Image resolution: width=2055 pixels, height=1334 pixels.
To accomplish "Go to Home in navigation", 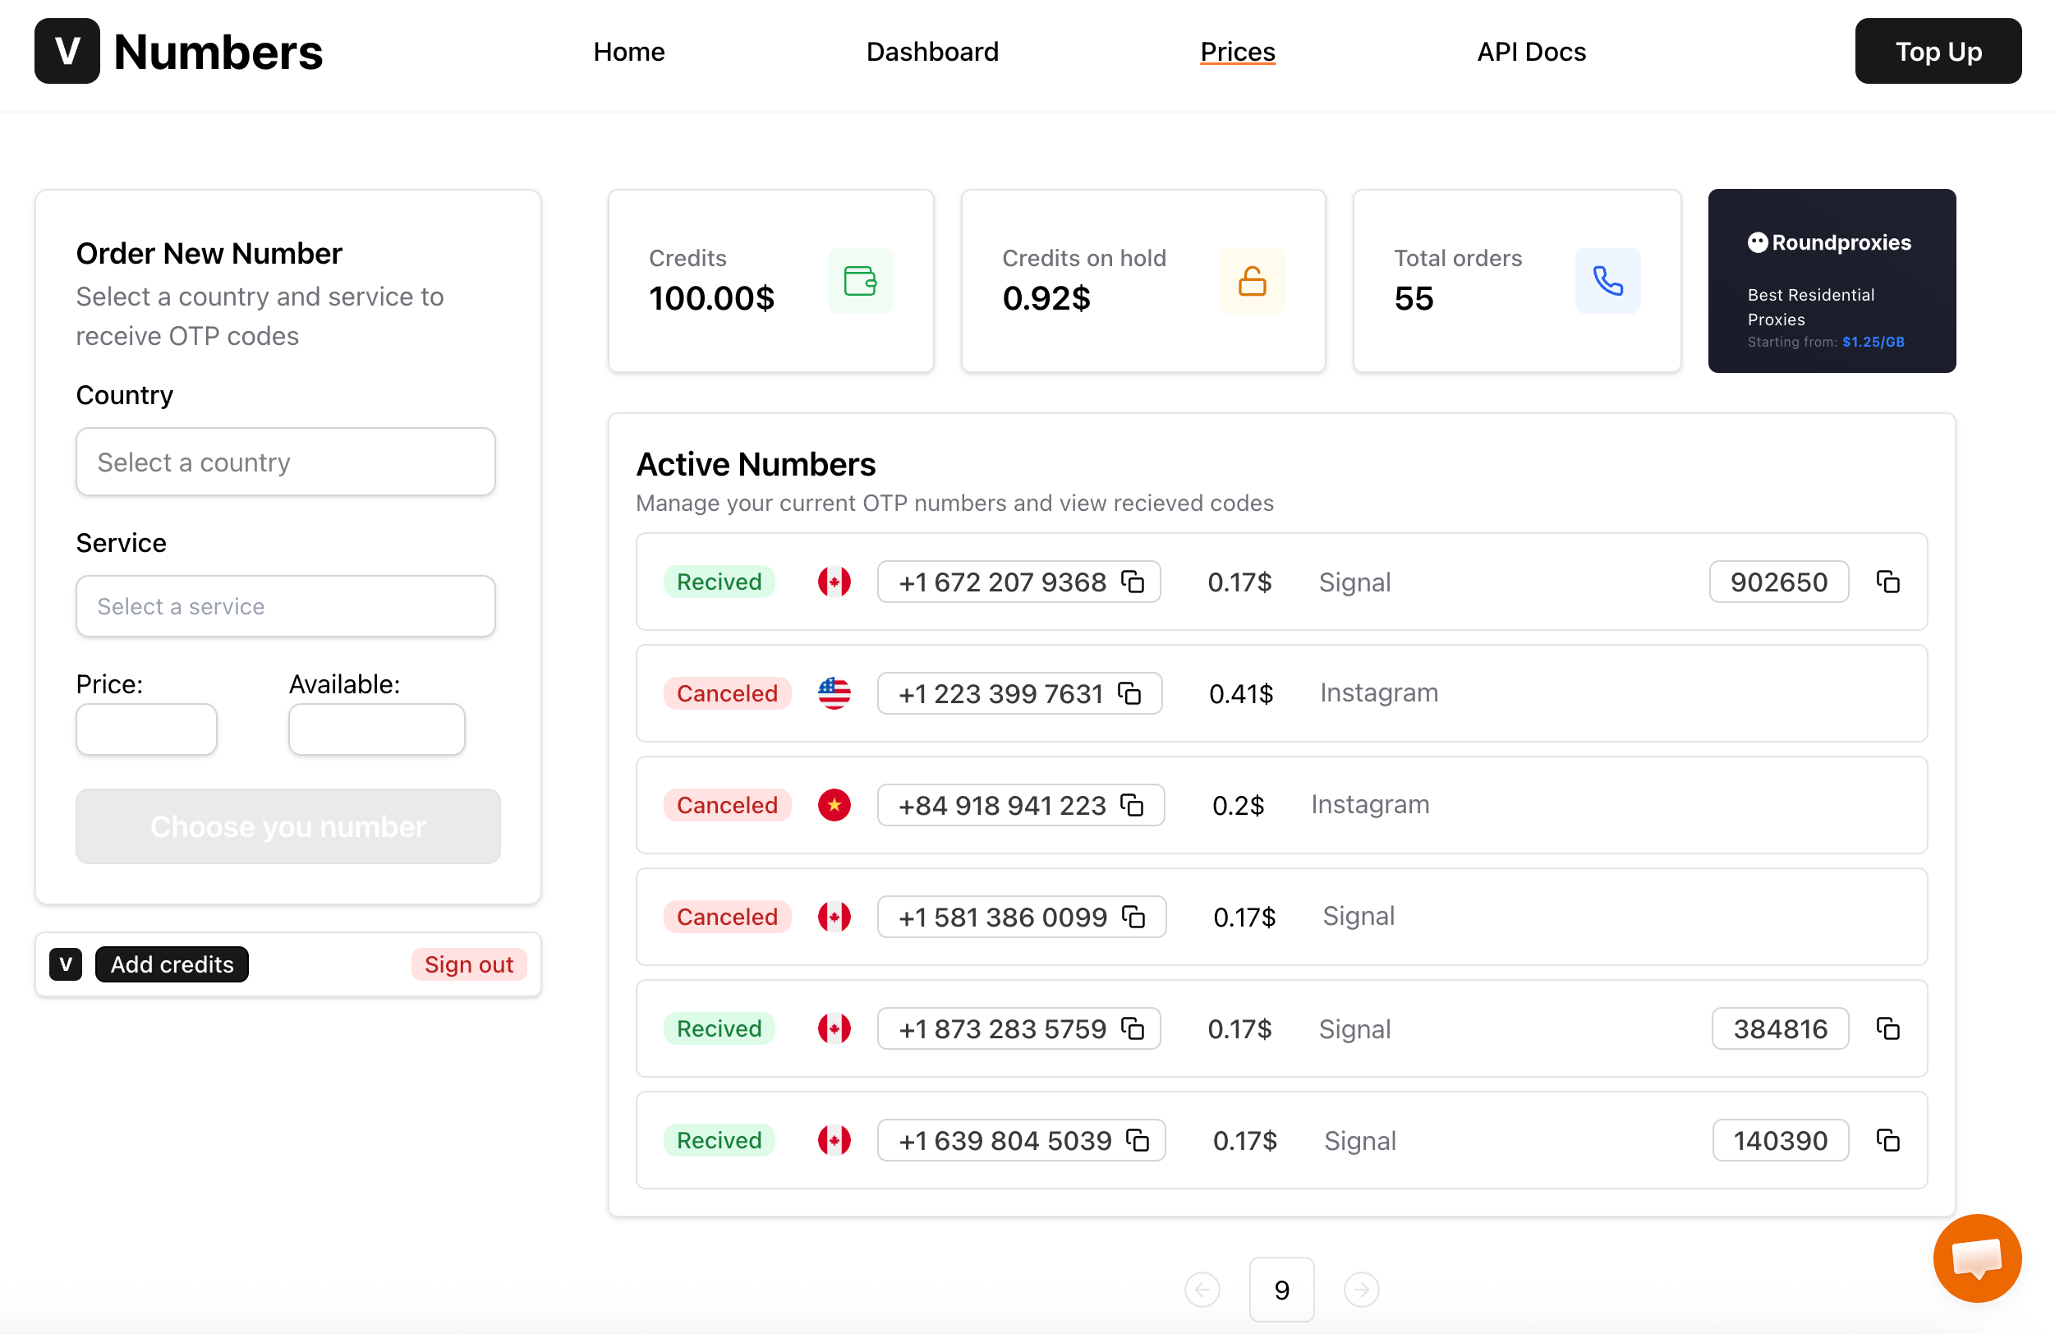I will [628, 51].
